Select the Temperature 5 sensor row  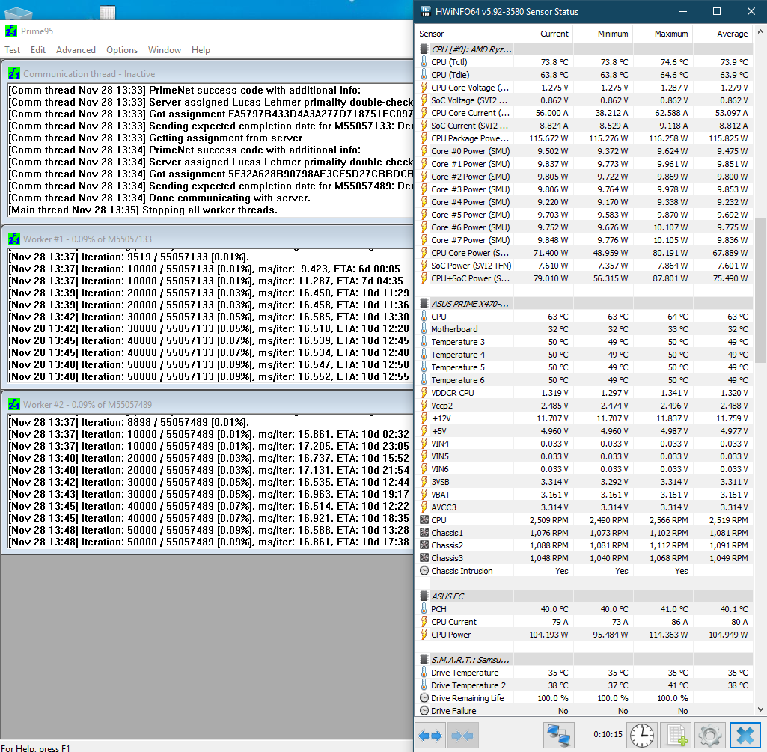(584, 367)
